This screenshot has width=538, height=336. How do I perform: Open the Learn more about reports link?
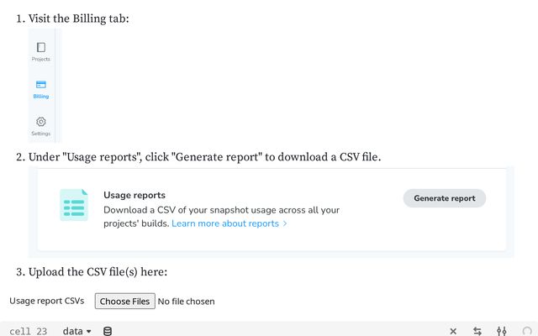pyautogui.click(x=225, y=223)
